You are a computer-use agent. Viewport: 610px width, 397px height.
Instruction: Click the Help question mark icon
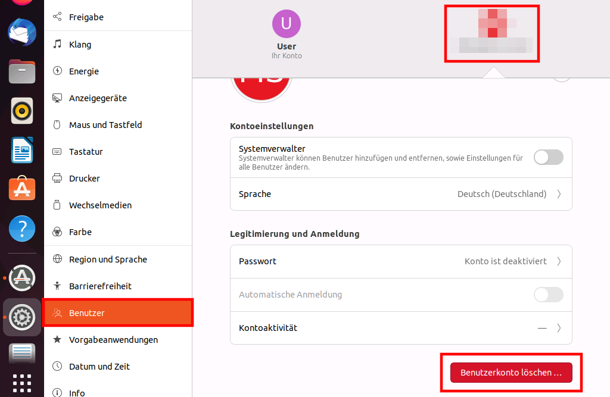coord(22,229)
